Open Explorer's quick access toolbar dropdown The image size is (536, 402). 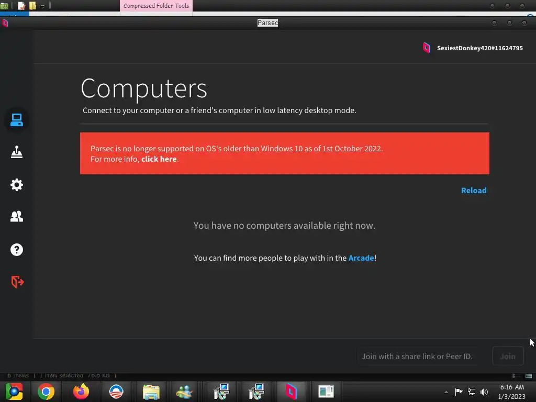point(42,6)
